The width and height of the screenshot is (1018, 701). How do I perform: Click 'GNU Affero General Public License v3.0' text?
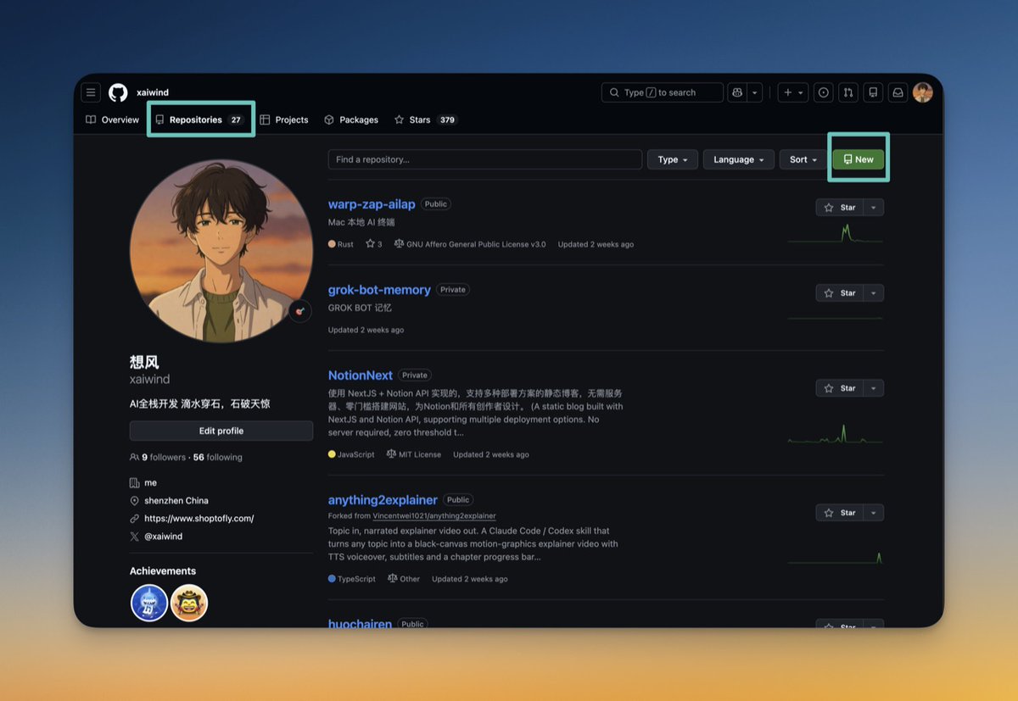[x=476, y=244]
